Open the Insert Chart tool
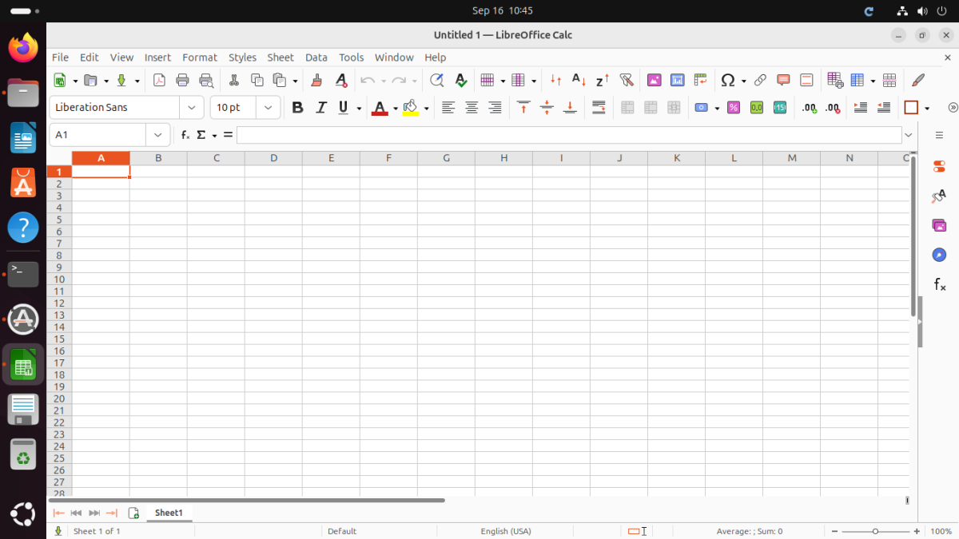 677,80
